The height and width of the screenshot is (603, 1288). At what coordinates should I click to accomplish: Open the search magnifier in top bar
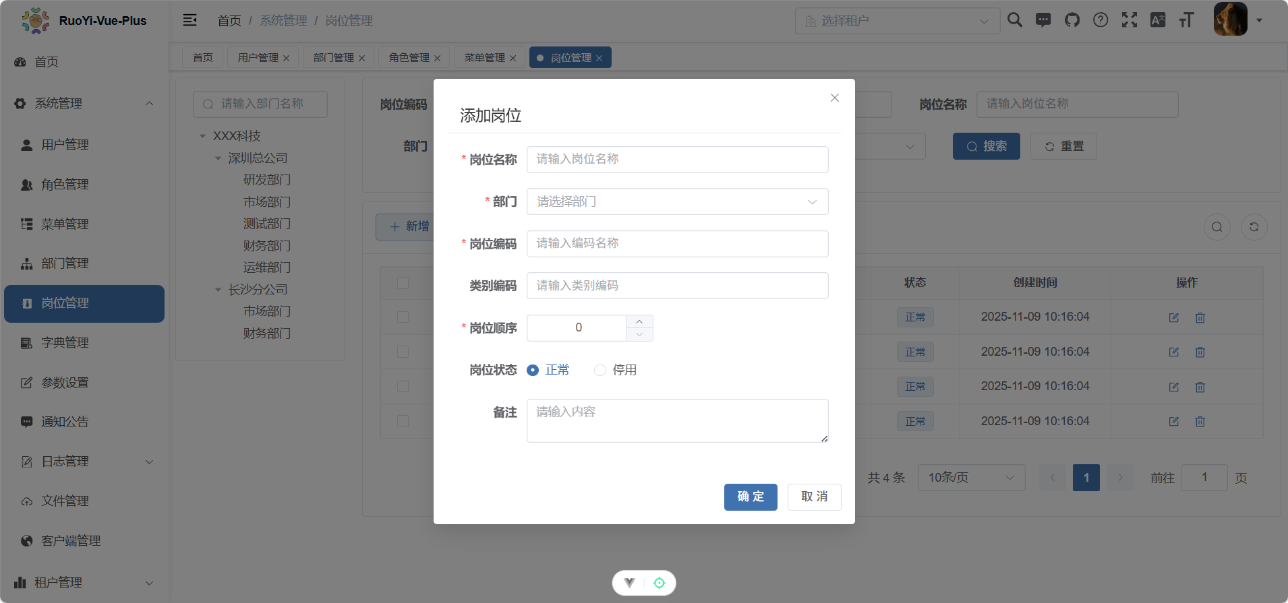click(1014, 20)
